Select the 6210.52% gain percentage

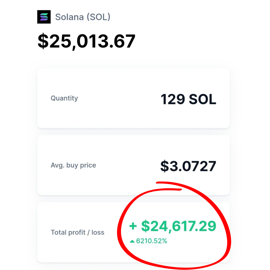point(151,241)
